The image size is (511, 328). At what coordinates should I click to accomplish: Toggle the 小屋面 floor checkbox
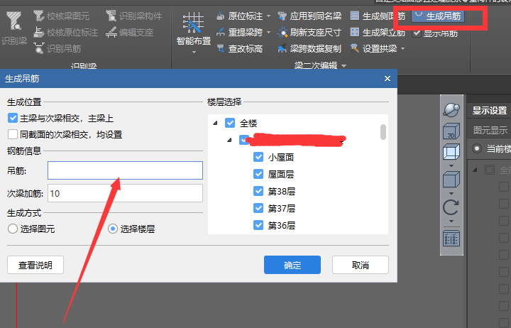(x=258, y=157)
